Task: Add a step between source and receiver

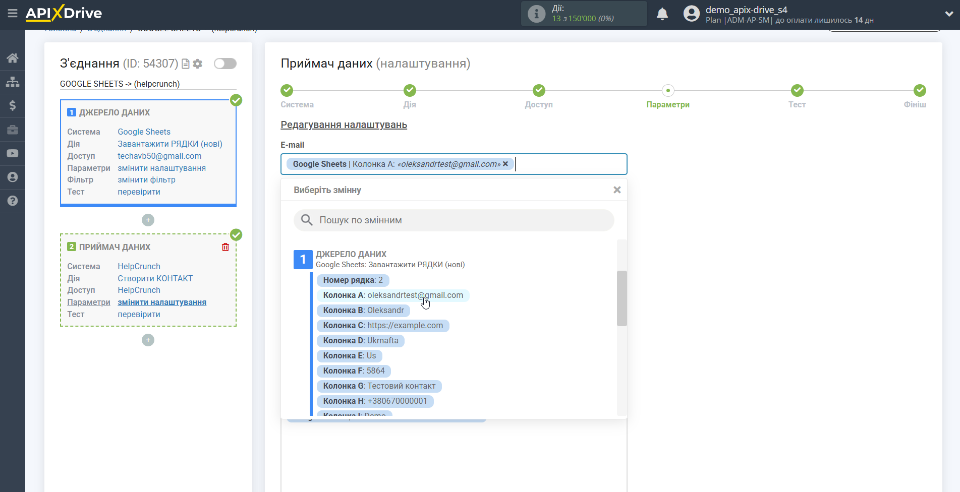Action: 148,220
